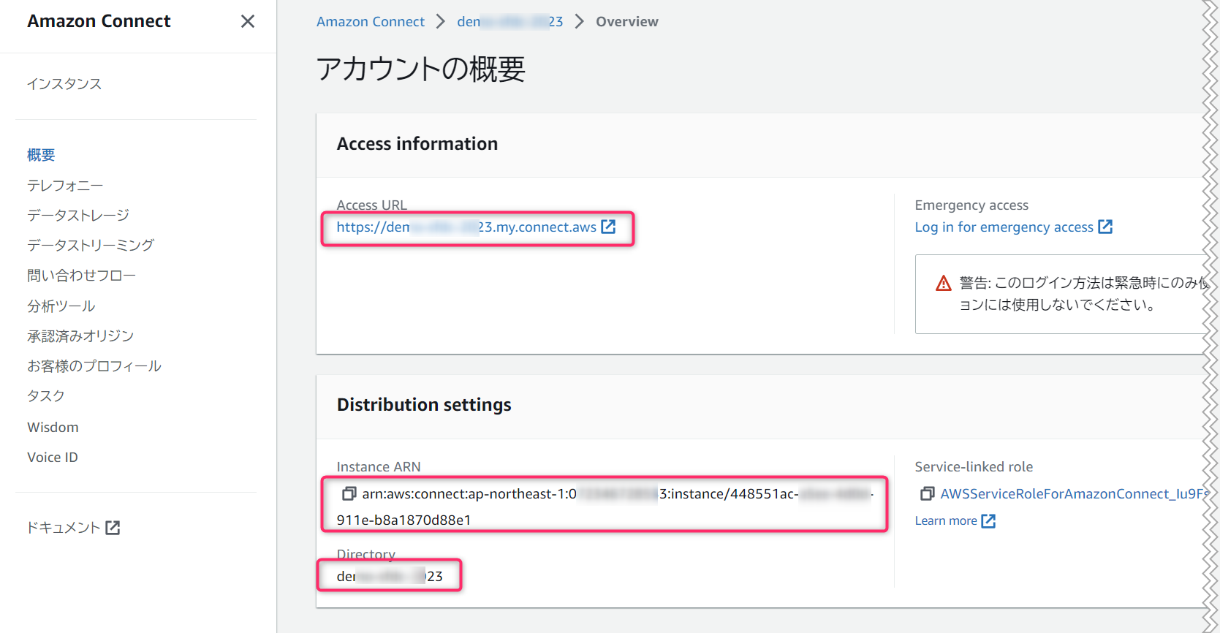Image resolution: width=1220 pixels, height=633 pixels.
Task: Click the アカウントの概要 page title
Action: tap(421, 69)
